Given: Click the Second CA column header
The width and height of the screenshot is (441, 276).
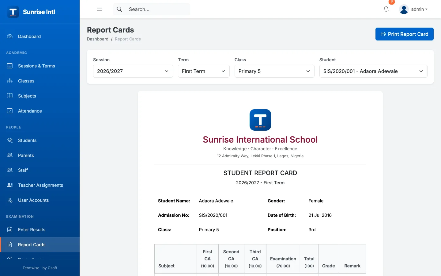Looking at the screenshot, I should [x=231, y=259].
